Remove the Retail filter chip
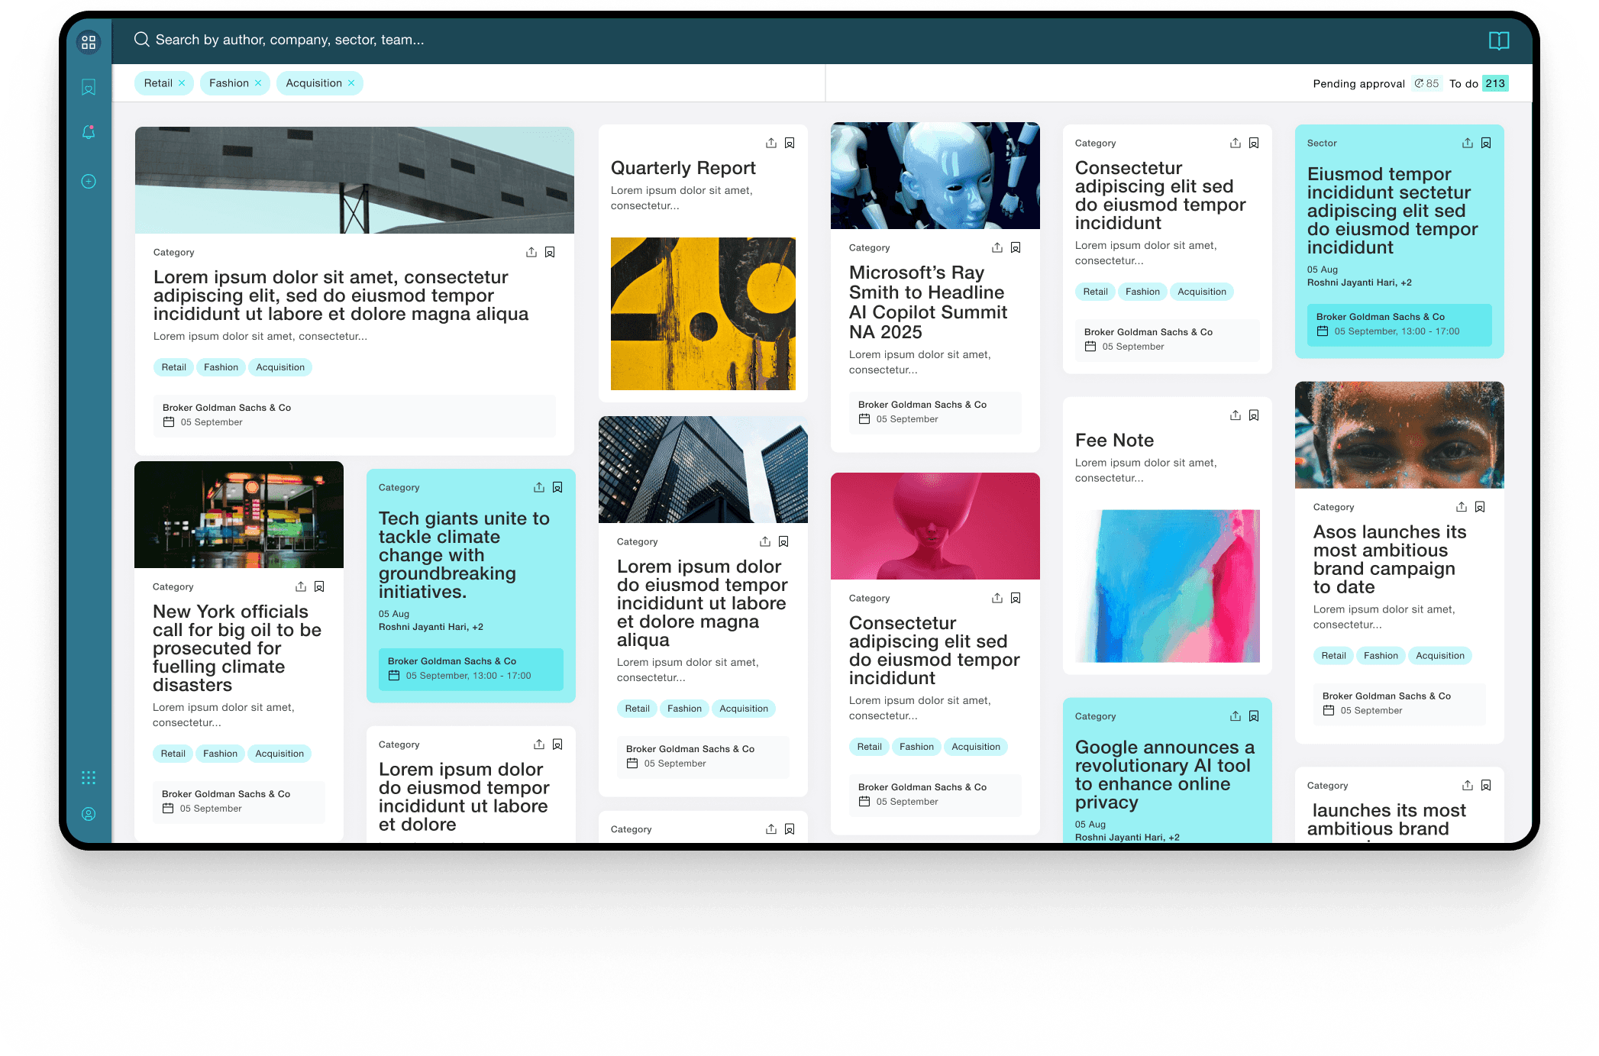The width and height of the screenshot is (1599, 1056). tap(182, 83)
